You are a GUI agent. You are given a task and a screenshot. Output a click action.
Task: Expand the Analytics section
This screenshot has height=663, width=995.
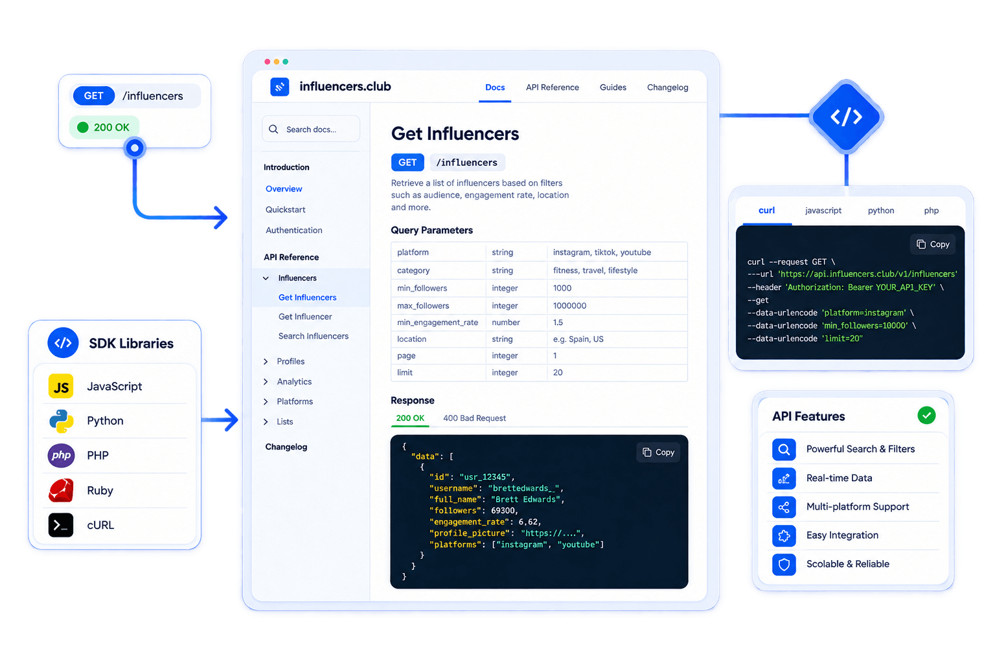coord(266,382)
